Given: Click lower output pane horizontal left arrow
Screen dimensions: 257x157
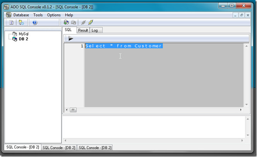Looking at the screenshot, I should (65, 140).
